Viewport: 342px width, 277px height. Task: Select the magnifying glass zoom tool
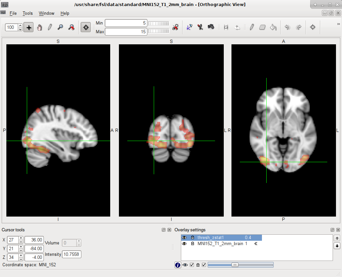coord(60,28)
